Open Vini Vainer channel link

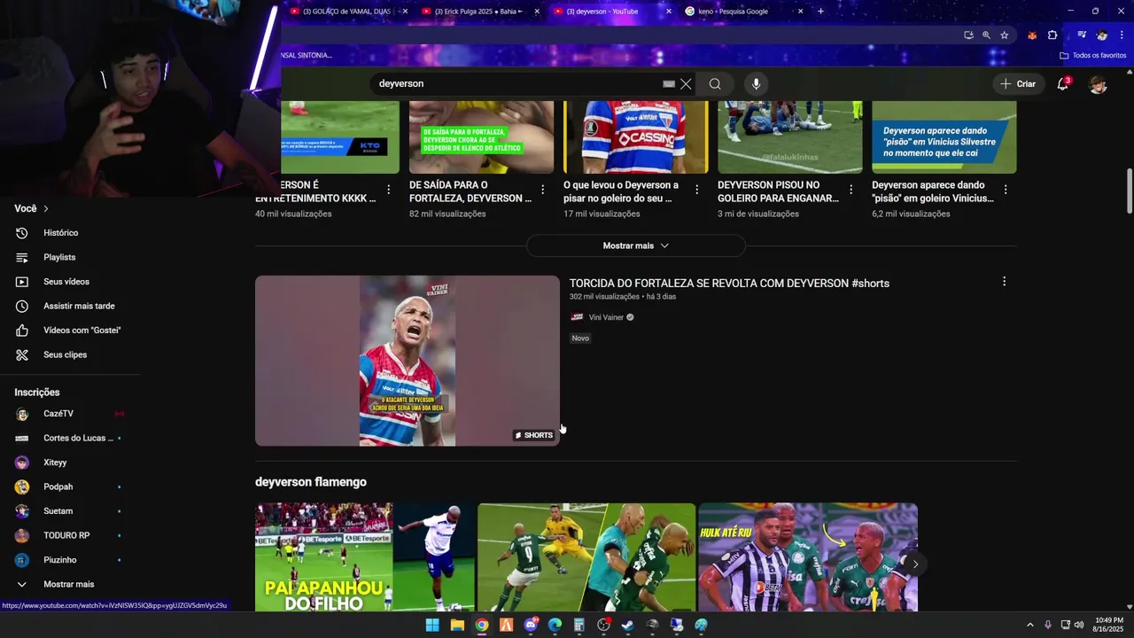[606, 317]
